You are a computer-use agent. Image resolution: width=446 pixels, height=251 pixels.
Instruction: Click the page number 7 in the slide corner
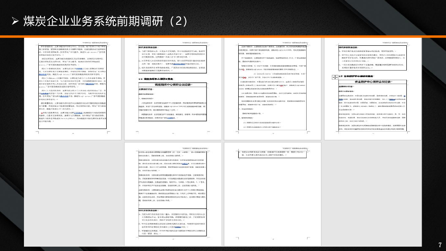point(440,245)
